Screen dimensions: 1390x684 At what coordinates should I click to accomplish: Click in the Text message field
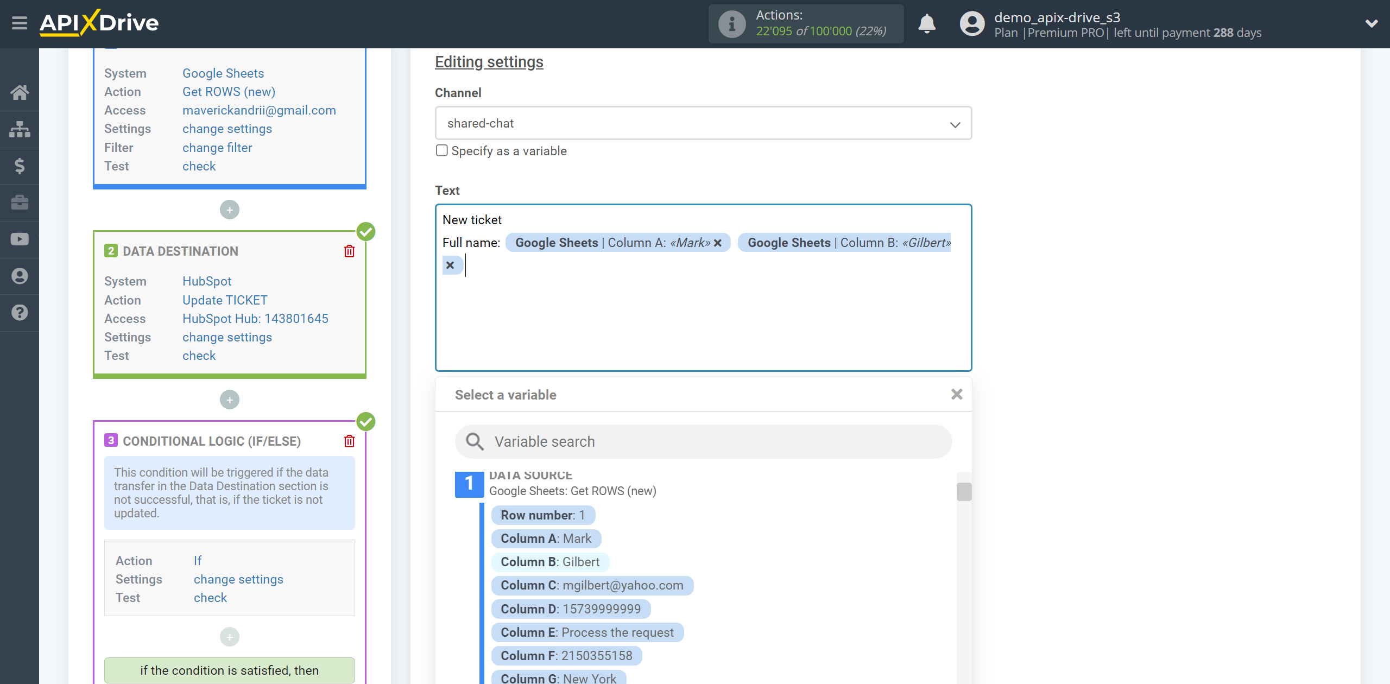[703, 288]
